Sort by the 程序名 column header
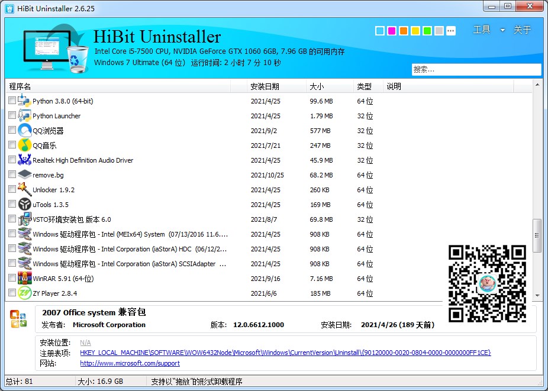The height and width of the screenshot is (391, 548). (x=118, y=86)
